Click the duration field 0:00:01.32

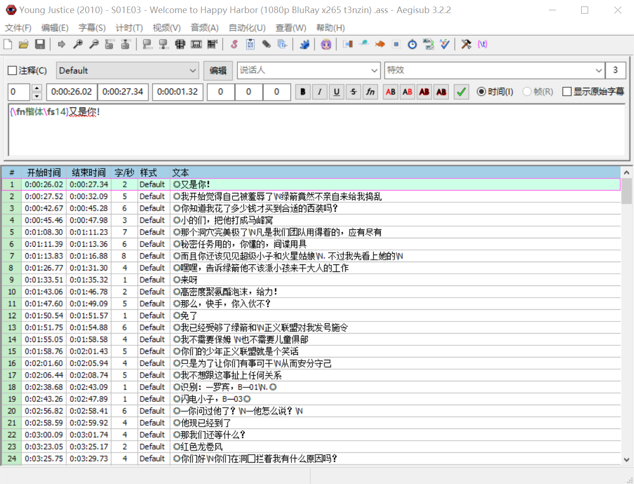[178, 92]
